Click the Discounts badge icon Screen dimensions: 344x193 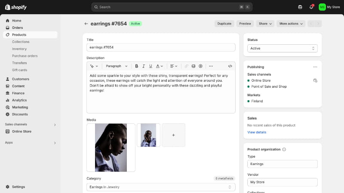coord(7,114)
